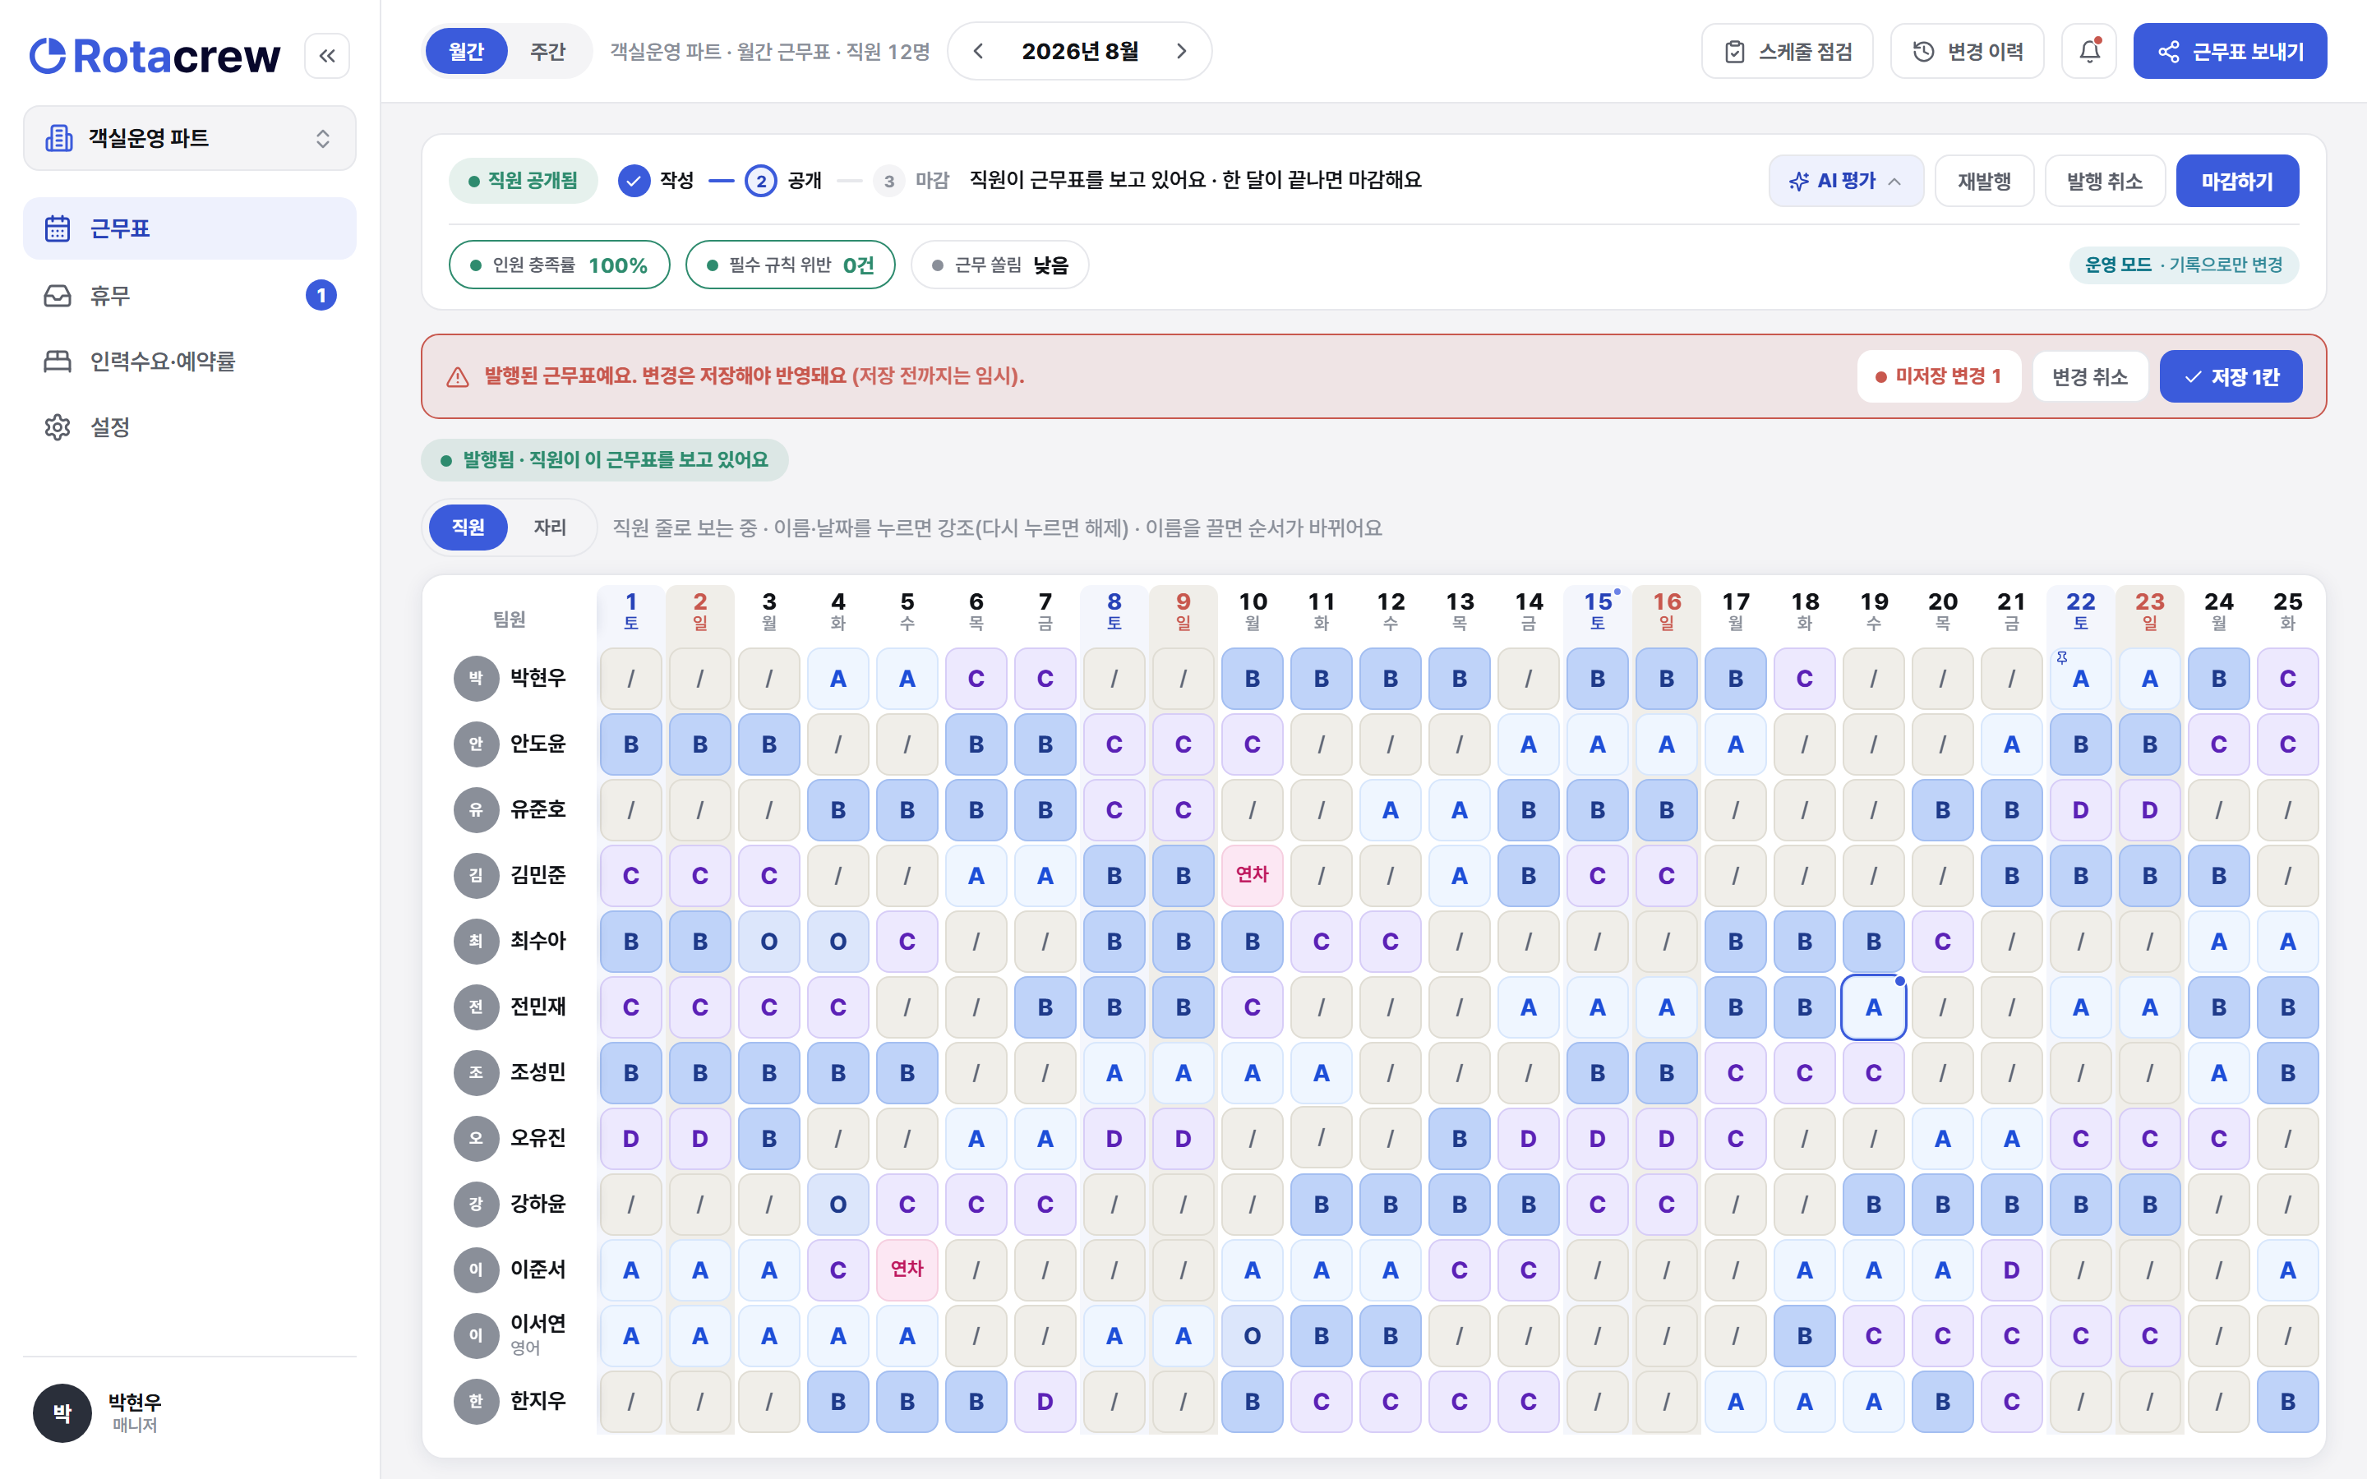The image size is (2367, 1479).
Task: Click 유준호's avatar circle
Action: tap(477, 810)
